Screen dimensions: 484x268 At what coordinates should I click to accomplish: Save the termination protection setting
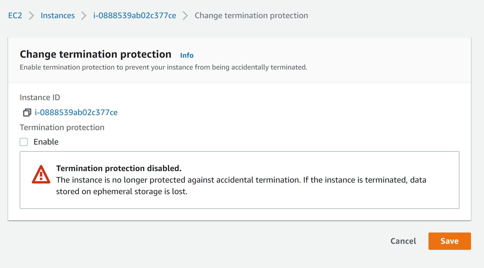450,241
